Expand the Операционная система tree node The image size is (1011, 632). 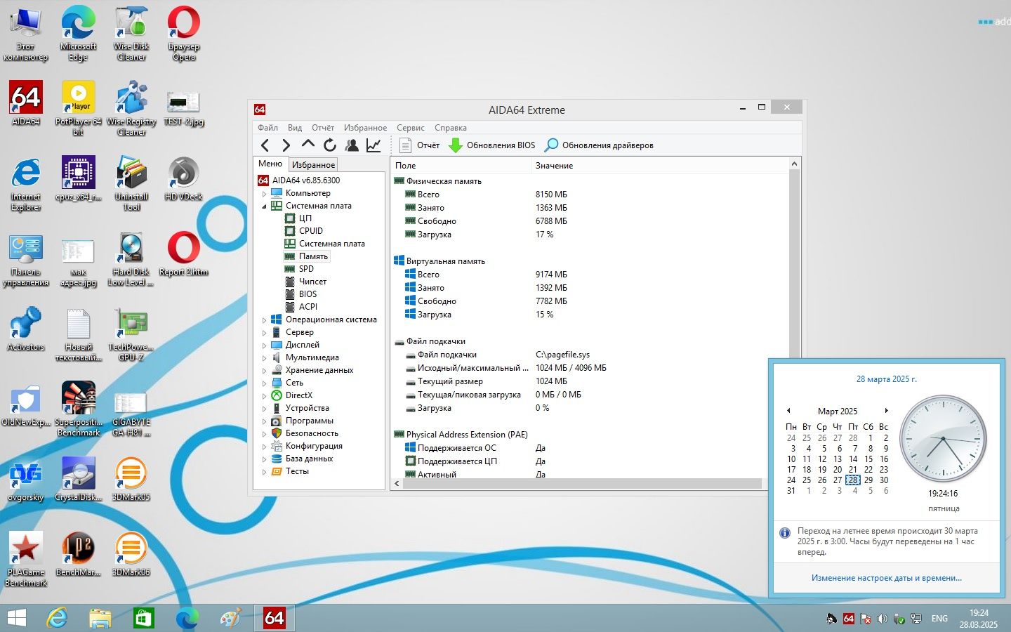[x=265, y=320]
